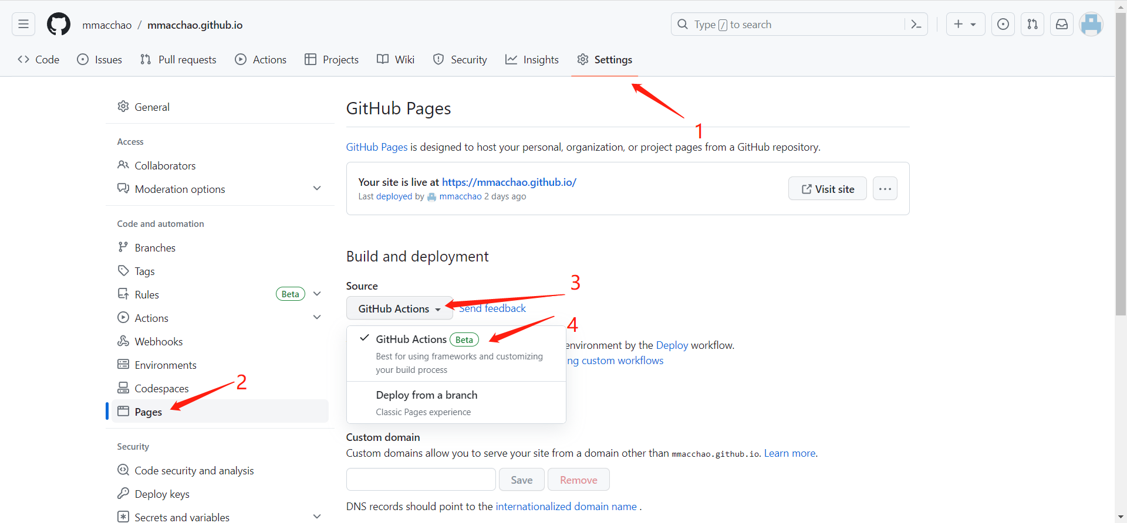Screen dimensions: 1127x523
Task: Expand Secrets and variables chevron
Action: point(317,517)
